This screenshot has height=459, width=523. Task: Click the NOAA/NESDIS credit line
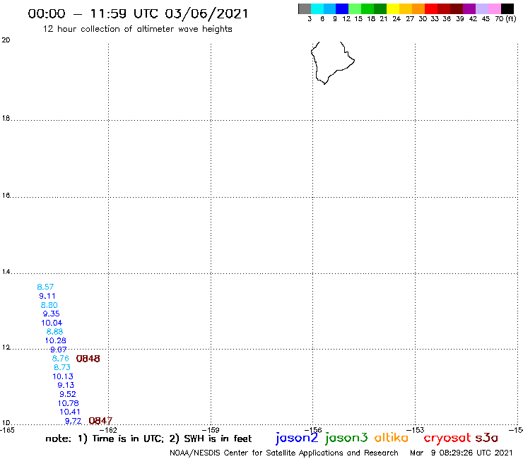(x=284, y=453)
